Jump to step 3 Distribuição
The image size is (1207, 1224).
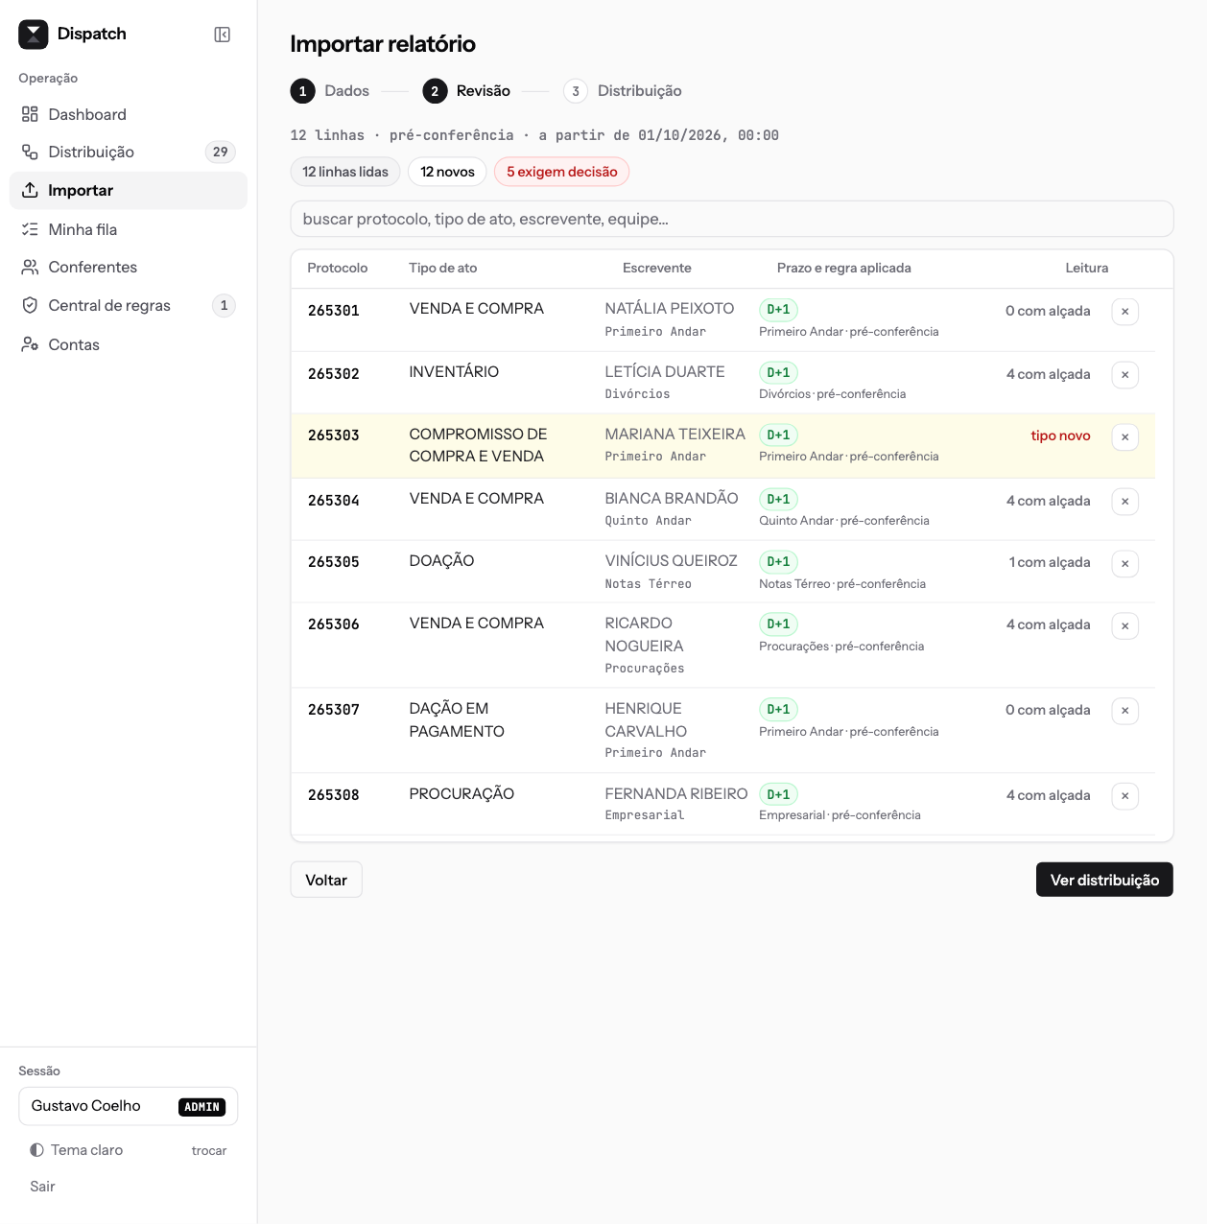[623, 91]
